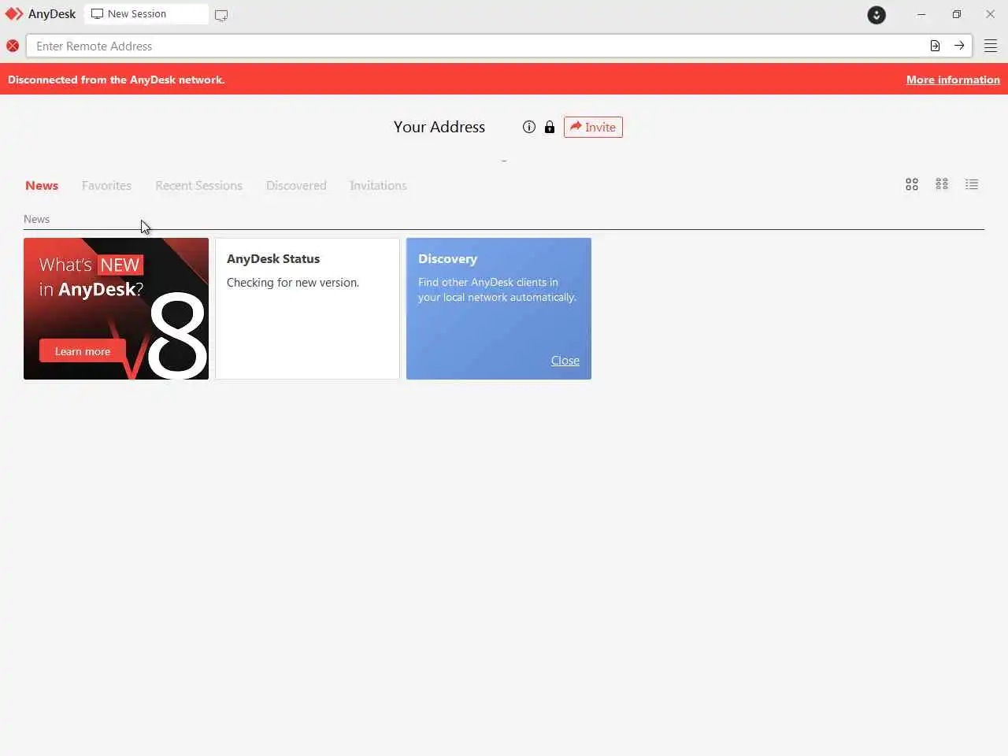Switch to list view

tap(972, 184)
